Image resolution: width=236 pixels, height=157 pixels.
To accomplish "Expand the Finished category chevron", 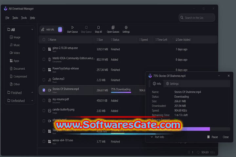I will pyautogui.click(x=32, y=93).
